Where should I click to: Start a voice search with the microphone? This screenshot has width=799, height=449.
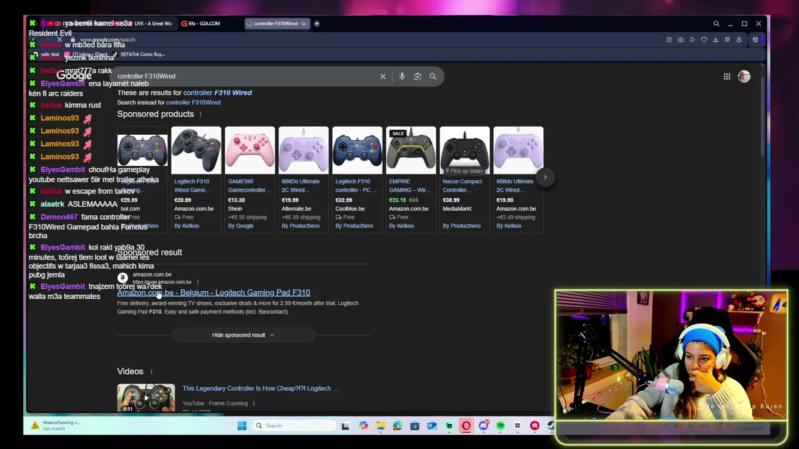[402, 76]
